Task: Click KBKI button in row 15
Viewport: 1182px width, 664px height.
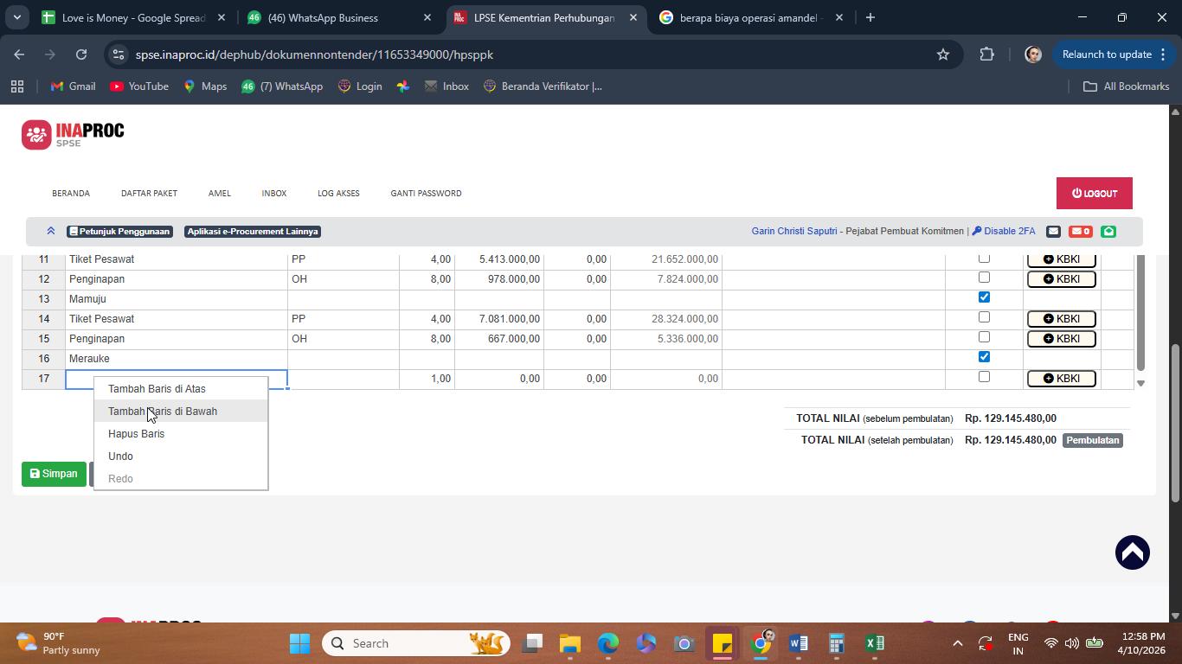Action: [x=1062, y=339]
